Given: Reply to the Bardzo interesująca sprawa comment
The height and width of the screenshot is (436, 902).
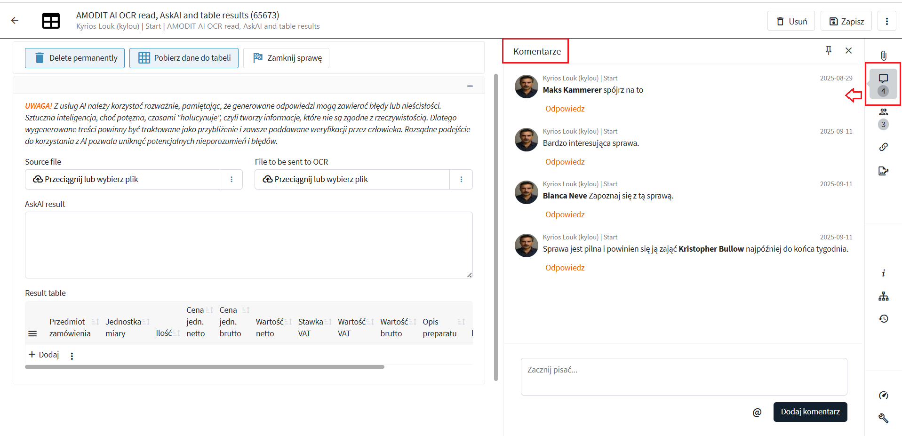Looking at the screenshot, I should click(x=565, y=162).
